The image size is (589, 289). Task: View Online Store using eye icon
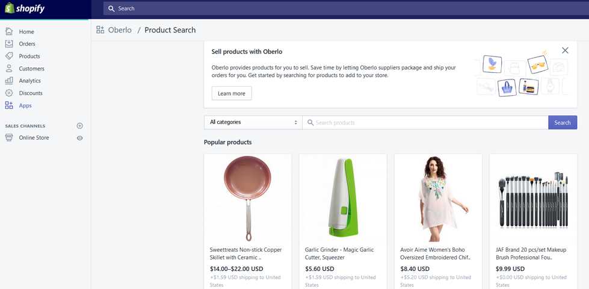[79, 138]
